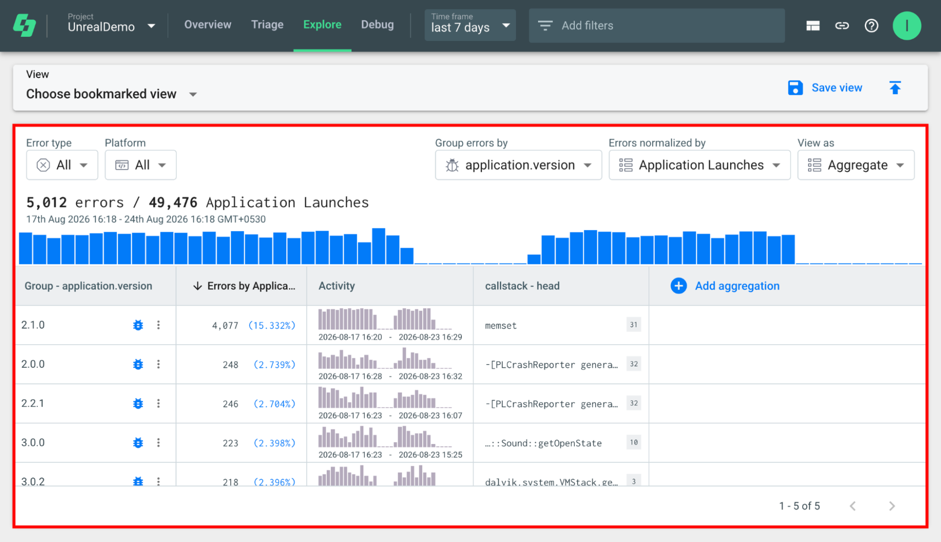The width and height of the screenshot is (941, 542).
Task: Click the bug icon for version 2.1.0
Action: pyautogui.click(x=138, y=325)
